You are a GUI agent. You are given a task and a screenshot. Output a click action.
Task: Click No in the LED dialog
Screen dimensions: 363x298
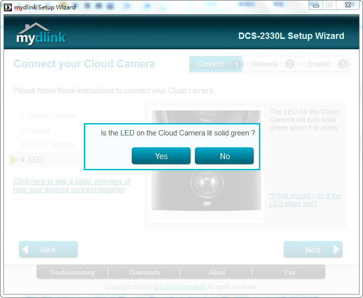point(224,156)
